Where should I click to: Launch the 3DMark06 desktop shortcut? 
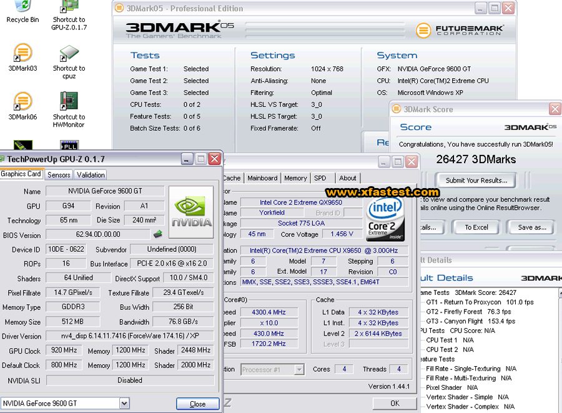click(22, 106)
